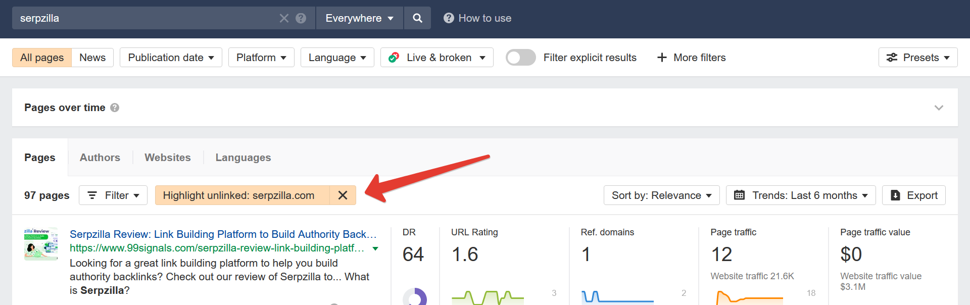The image size is (970, 305).
Task: Select the All pages option
Action: tap(42, 58)
